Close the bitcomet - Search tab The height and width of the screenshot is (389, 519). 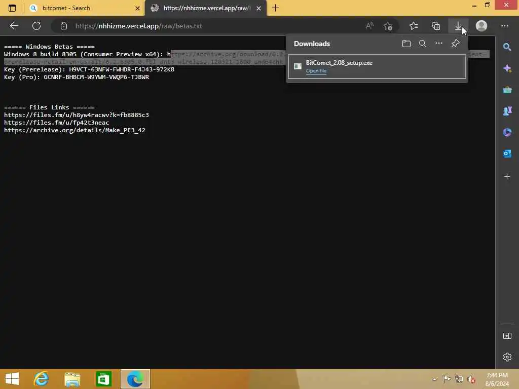tap(137, 8)
